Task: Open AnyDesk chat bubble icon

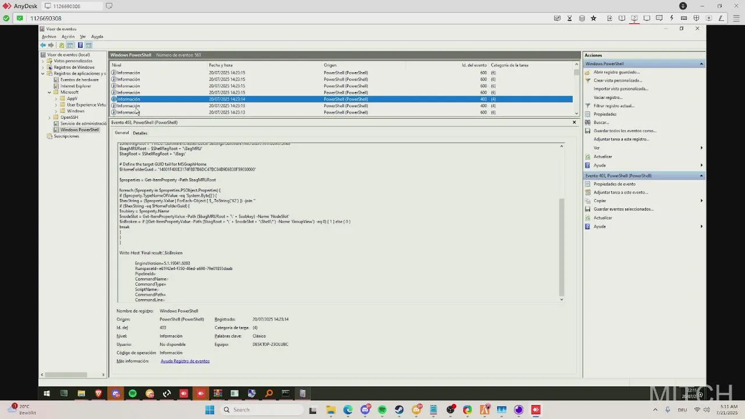Action: [659, 18]
